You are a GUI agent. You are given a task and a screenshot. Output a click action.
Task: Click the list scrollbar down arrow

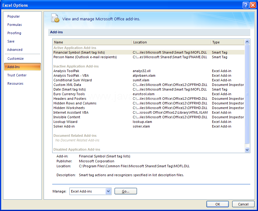pyautogui.click(x=247, y=150)
